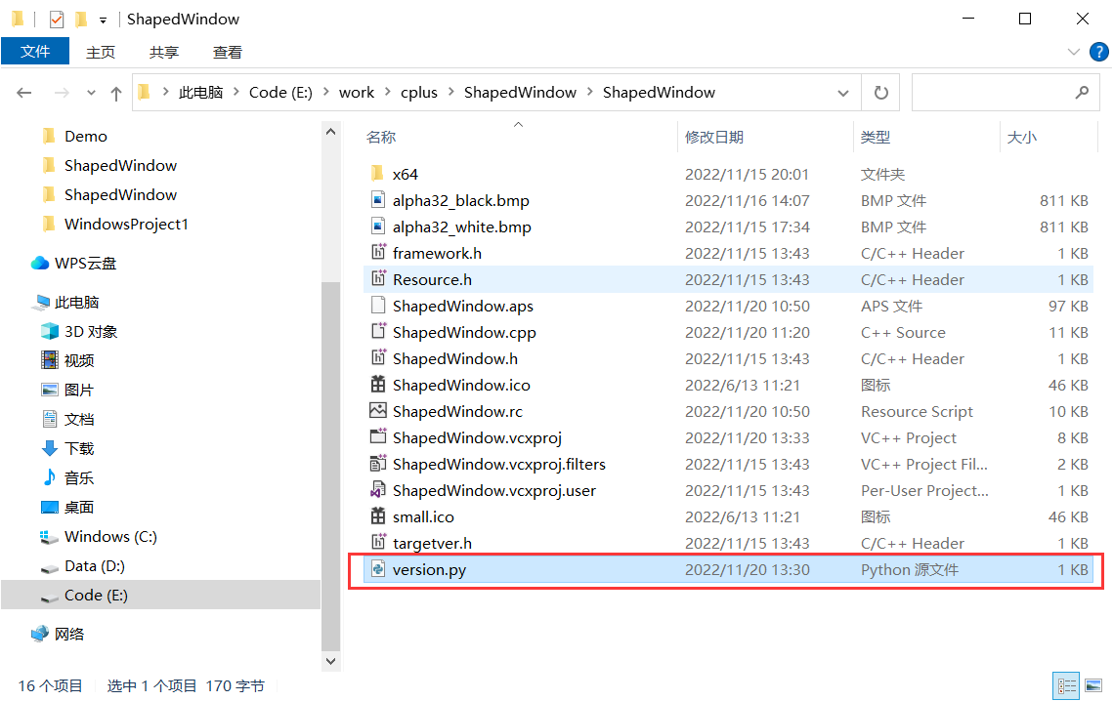This screenshot has height=701, width=1113.
Task: Click the search magnifier icon
Action: point(1081,92)
